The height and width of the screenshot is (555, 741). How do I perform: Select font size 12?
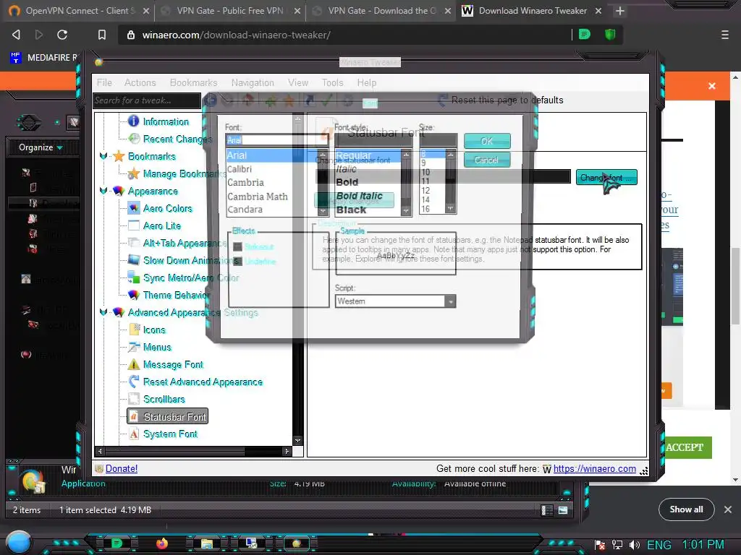(425, 191)
